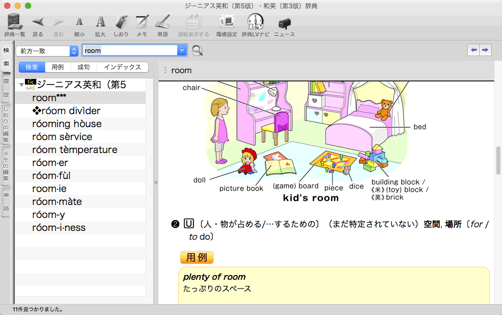Image resolution: width=502 pixels, height=315 pixels.
Task: Select the róoming hòuse entry
Action: pos(81,124)
